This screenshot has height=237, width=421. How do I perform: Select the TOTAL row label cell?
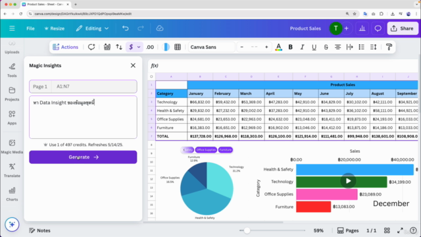click(x=171, y=136)
